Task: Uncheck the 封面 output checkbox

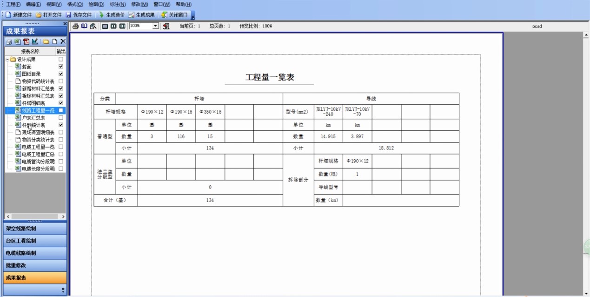Action: (x=61, y=67)
